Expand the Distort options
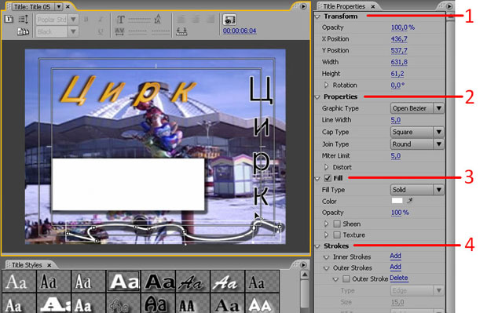This screenshot has width=487, height=313. (x=326, y=167)
